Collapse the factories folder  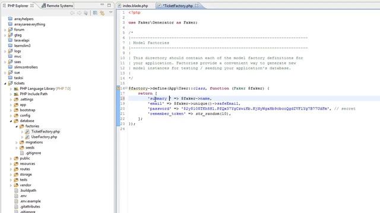(x=17, y=126)
